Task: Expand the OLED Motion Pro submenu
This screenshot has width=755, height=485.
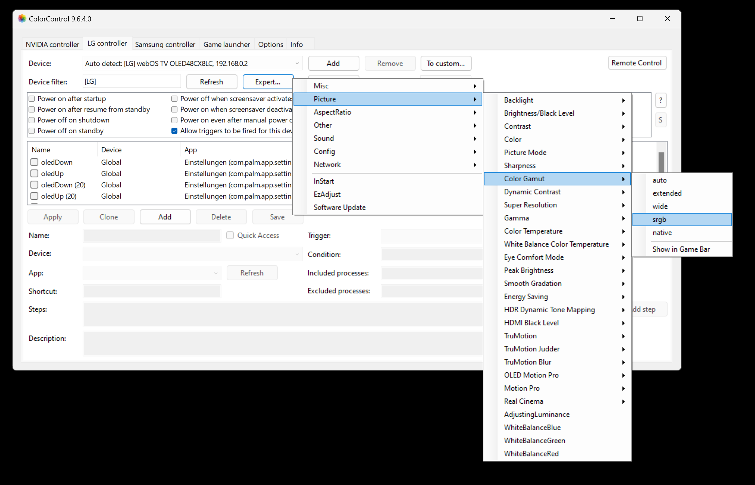Action: [557, 375]
